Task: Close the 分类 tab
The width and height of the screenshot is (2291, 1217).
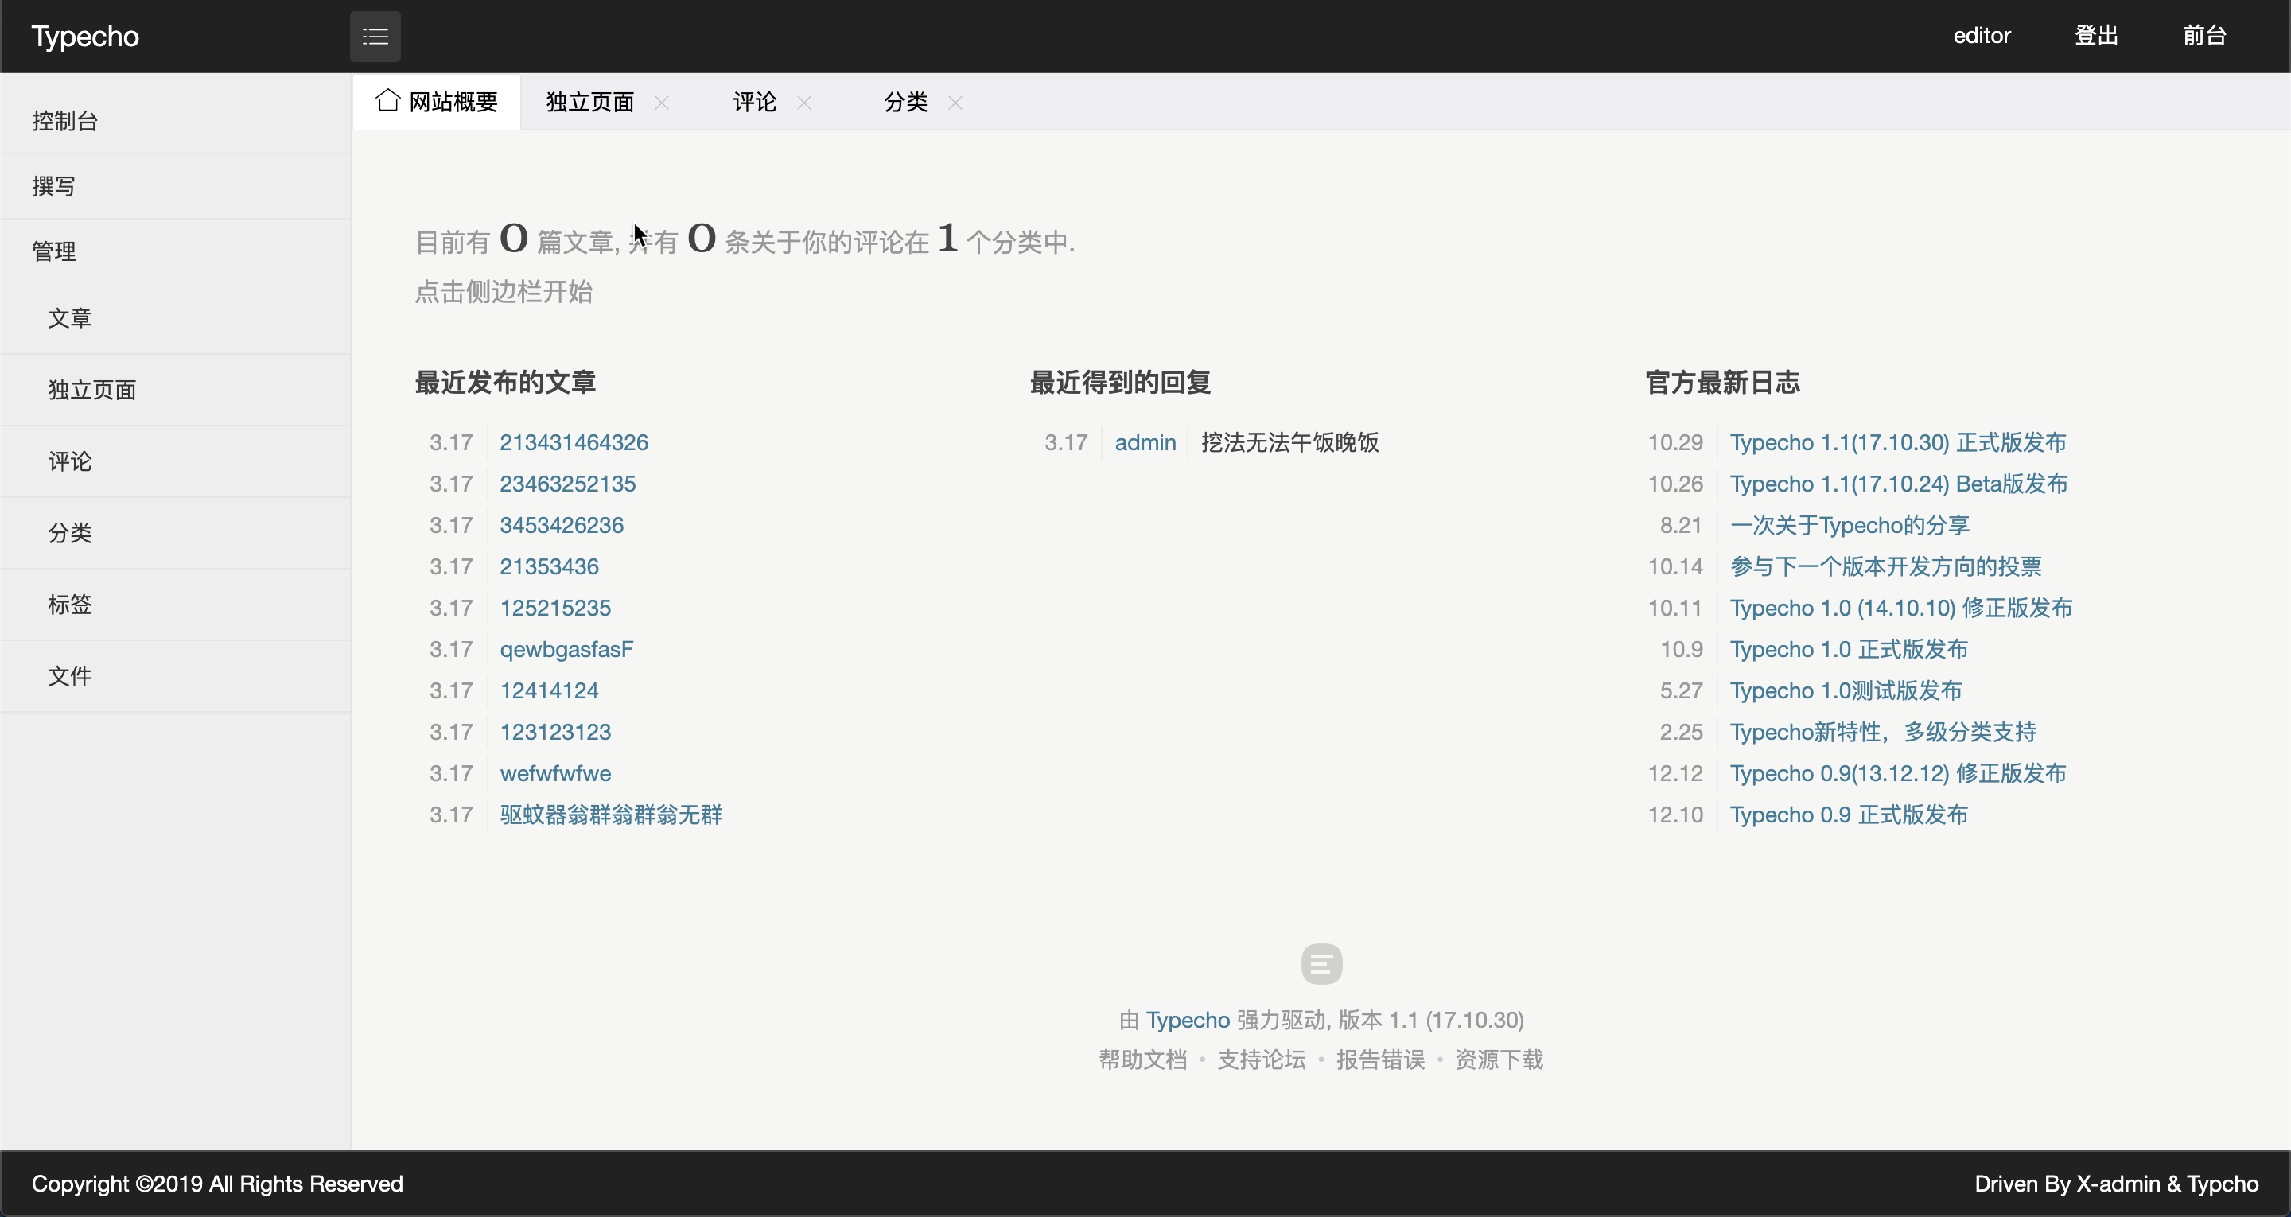Action: tap(955, 103)
